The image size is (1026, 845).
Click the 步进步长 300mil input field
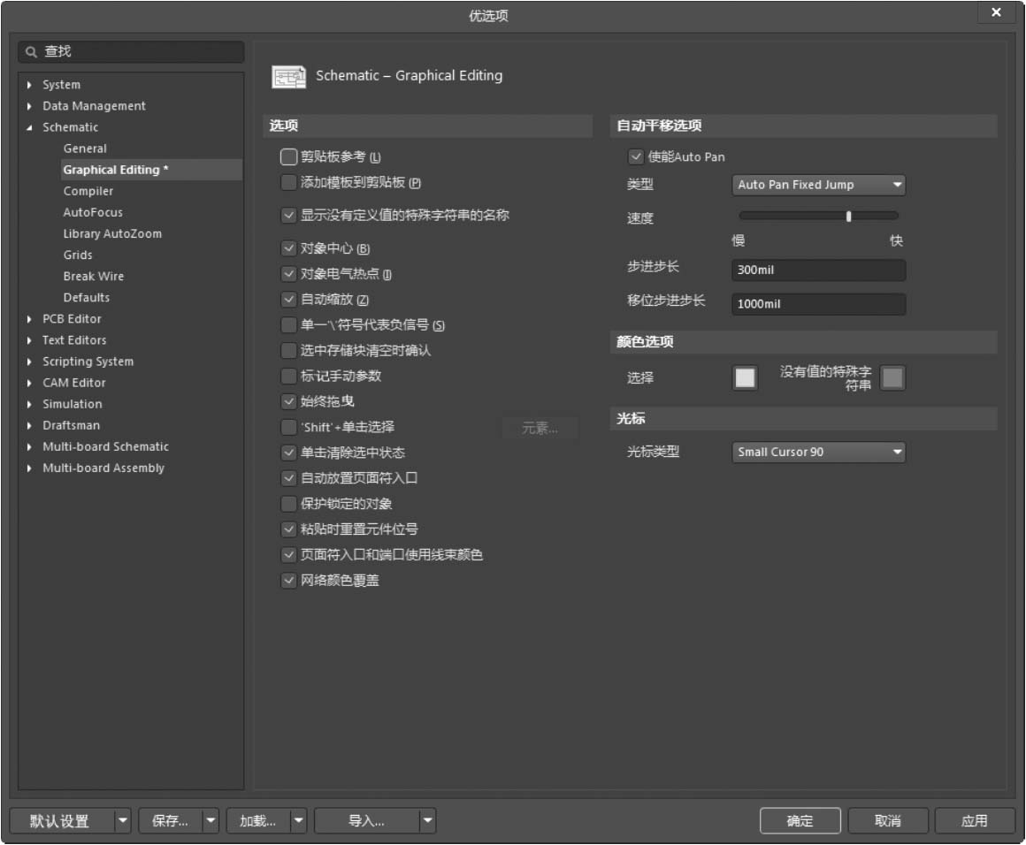click(818, 270)
